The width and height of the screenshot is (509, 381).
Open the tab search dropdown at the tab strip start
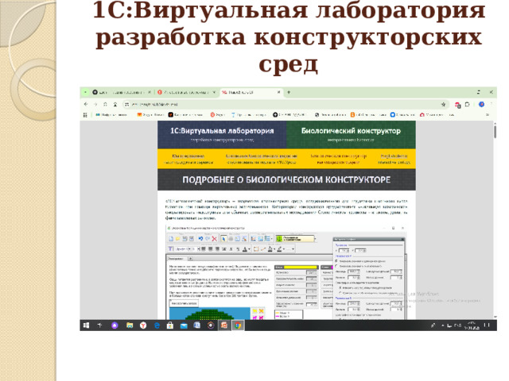(85, 92)
